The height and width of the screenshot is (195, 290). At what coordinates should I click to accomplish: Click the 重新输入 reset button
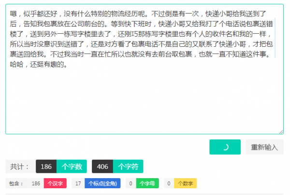pyautogui.click(x=264, y=147)
